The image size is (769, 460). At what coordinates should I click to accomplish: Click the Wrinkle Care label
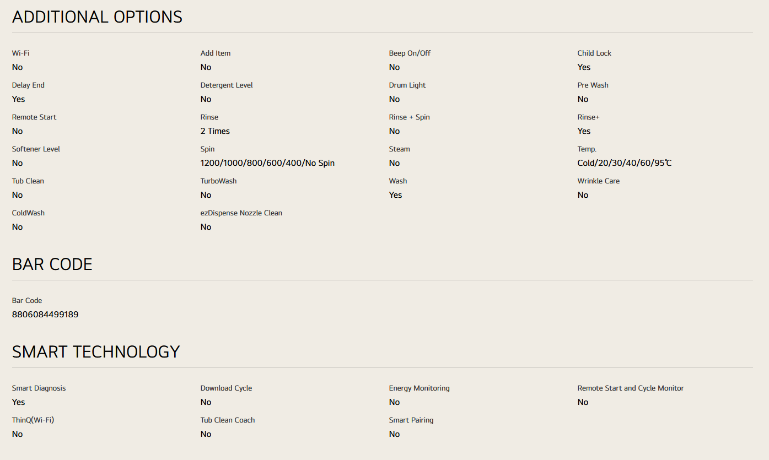point(599,181)
